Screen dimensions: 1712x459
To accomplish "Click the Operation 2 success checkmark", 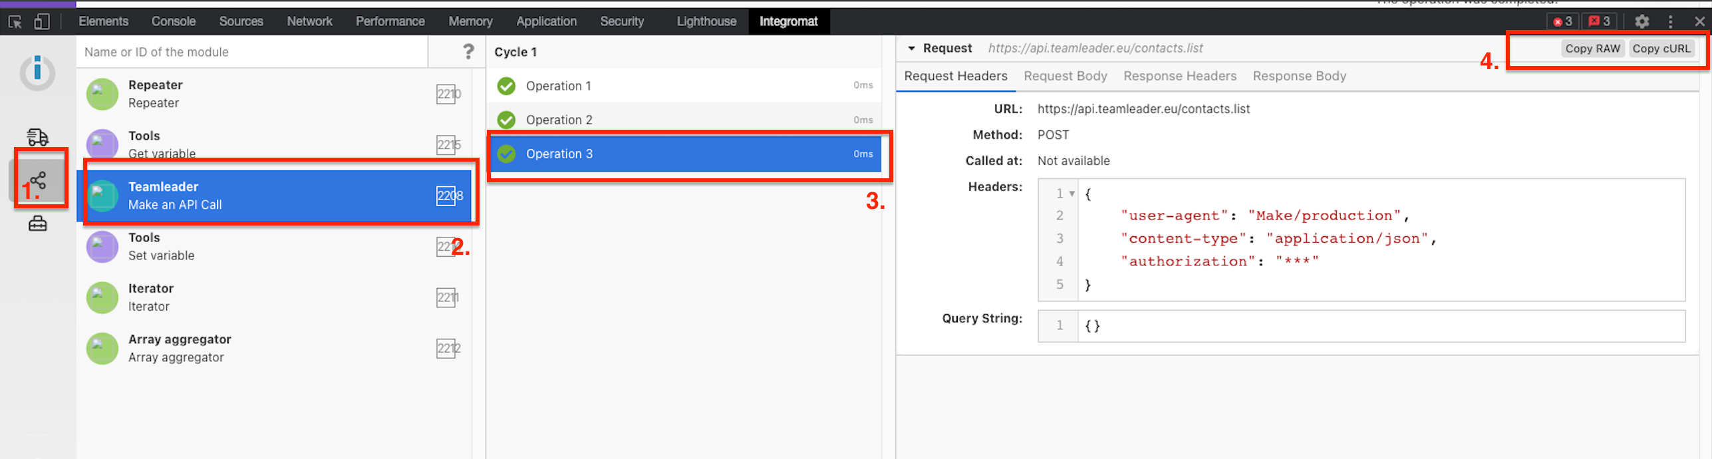I will (x=506, y=120).
